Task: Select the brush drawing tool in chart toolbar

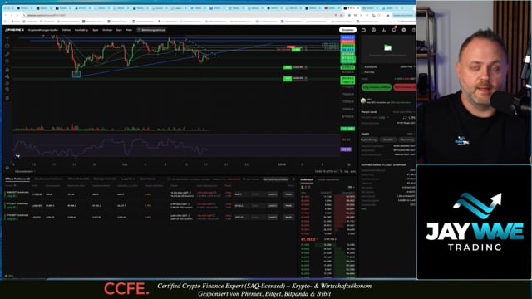Action: pyautogui.click(x=7, y=54)
